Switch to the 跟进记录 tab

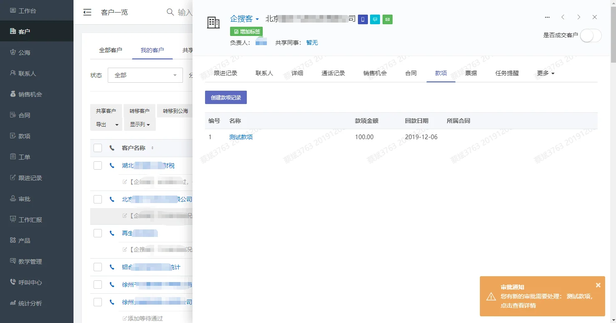click(226, 73)
